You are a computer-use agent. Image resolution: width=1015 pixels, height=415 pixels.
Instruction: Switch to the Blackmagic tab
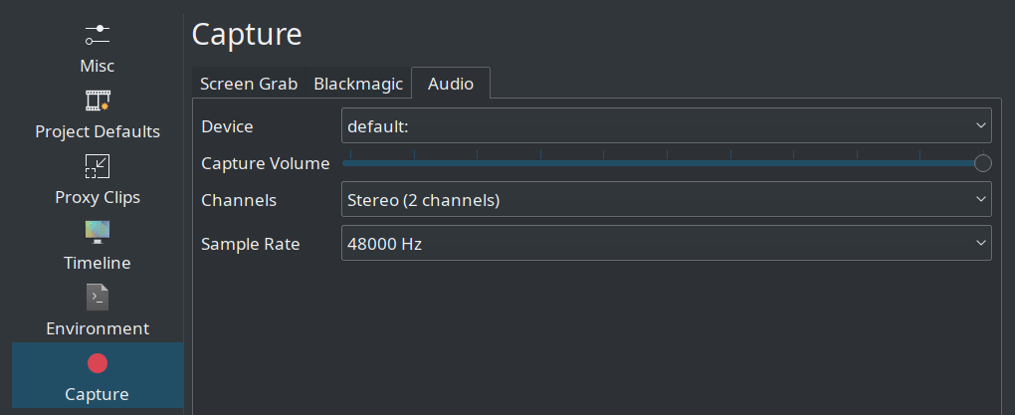coord(358,84)
